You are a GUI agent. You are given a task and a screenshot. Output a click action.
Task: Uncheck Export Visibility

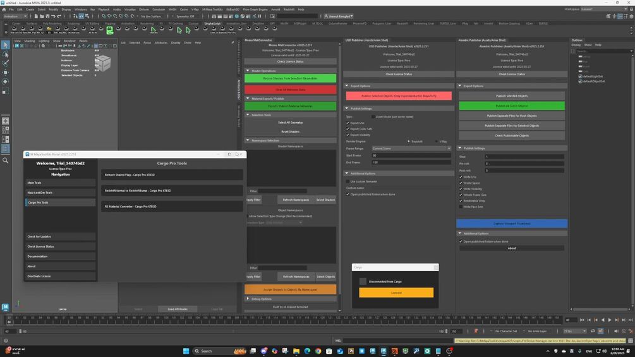[x=348, y=135]
